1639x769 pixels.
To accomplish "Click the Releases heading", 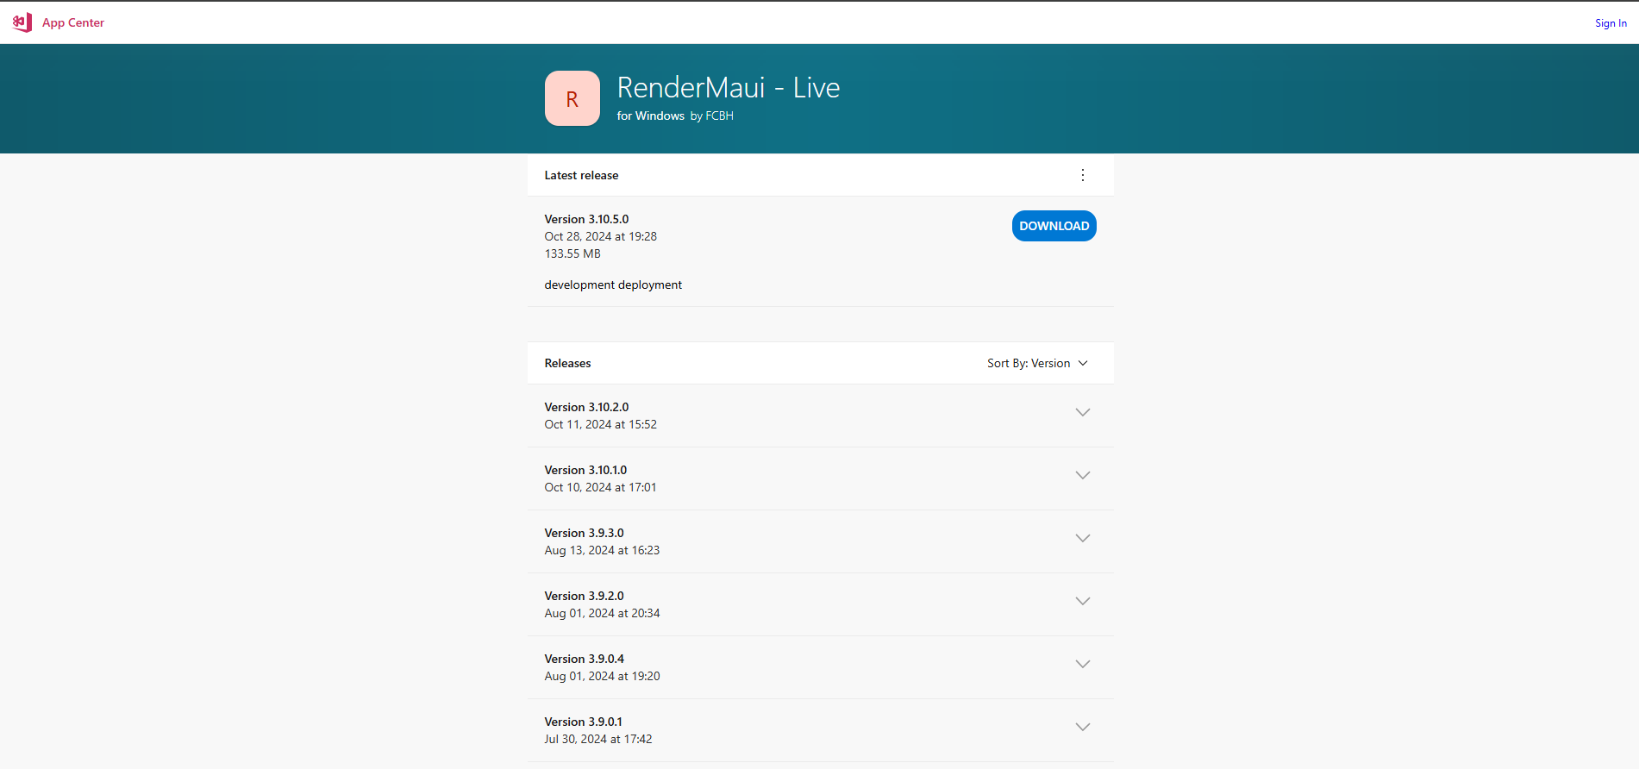I will point(567,363).
